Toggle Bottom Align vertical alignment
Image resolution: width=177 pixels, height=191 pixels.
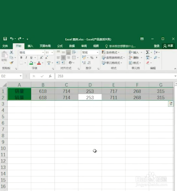click(x=68, y=52)
